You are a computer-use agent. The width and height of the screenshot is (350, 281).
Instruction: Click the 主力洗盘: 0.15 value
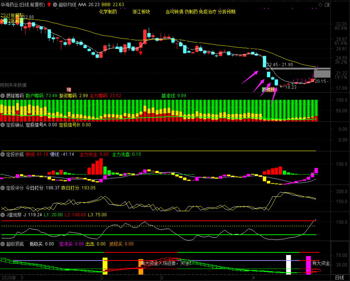[x=127, y=154]
